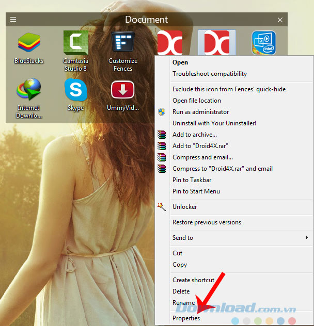314x326 pixels.
Task: Click the highlighted Droid4X icon
Action: [x=217, y=43]
